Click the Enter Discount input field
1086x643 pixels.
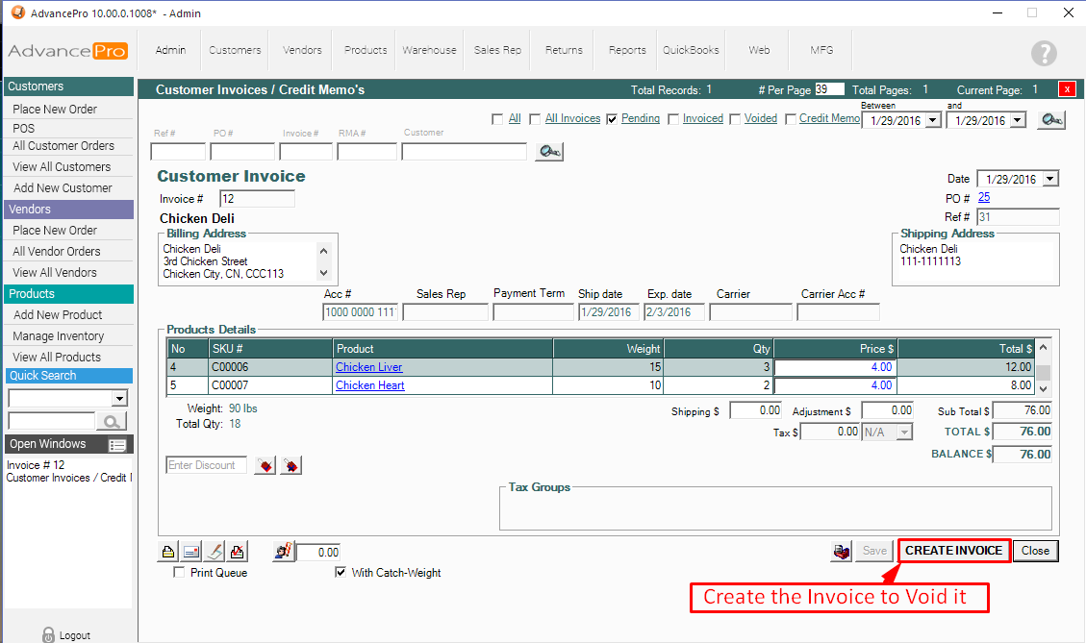tap(207, 465)
